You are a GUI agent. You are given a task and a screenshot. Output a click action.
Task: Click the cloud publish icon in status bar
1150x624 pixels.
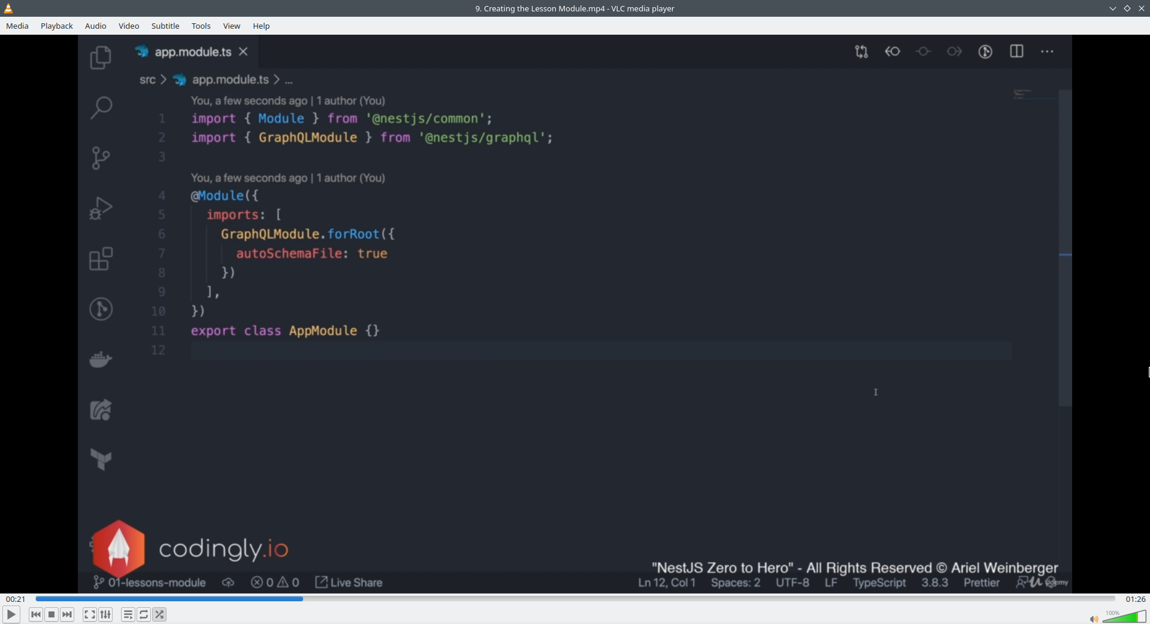[x=228, y=582]
